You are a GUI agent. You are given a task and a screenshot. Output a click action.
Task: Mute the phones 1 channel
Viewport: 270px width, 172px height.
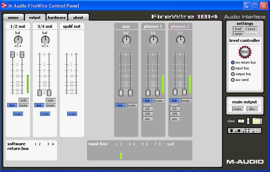point(159,100)
